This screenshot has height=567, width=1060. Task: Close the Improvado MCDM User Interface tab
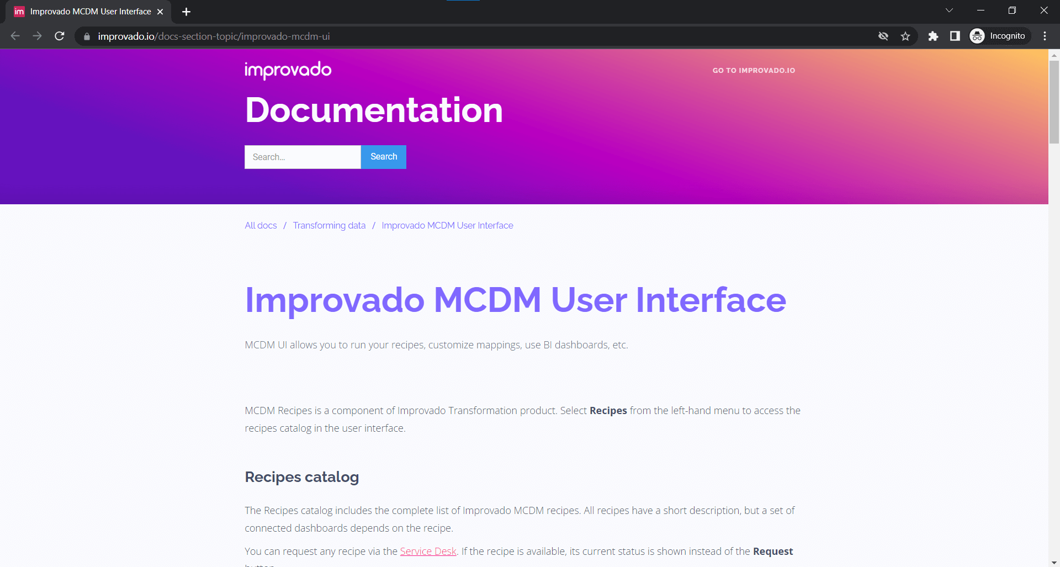pyautogui.click(x=160, y=12)
